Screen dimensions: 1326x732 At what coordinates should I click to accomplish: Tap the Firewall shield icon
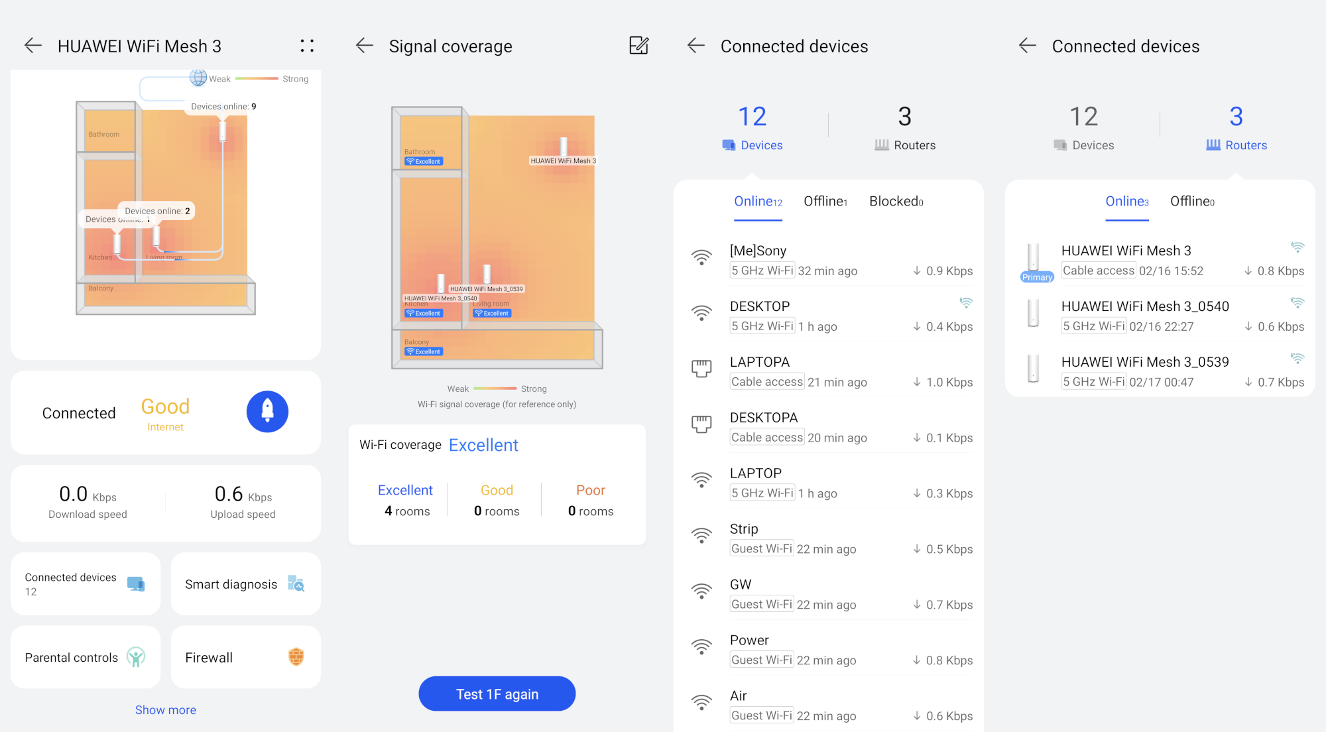point(296,657)
